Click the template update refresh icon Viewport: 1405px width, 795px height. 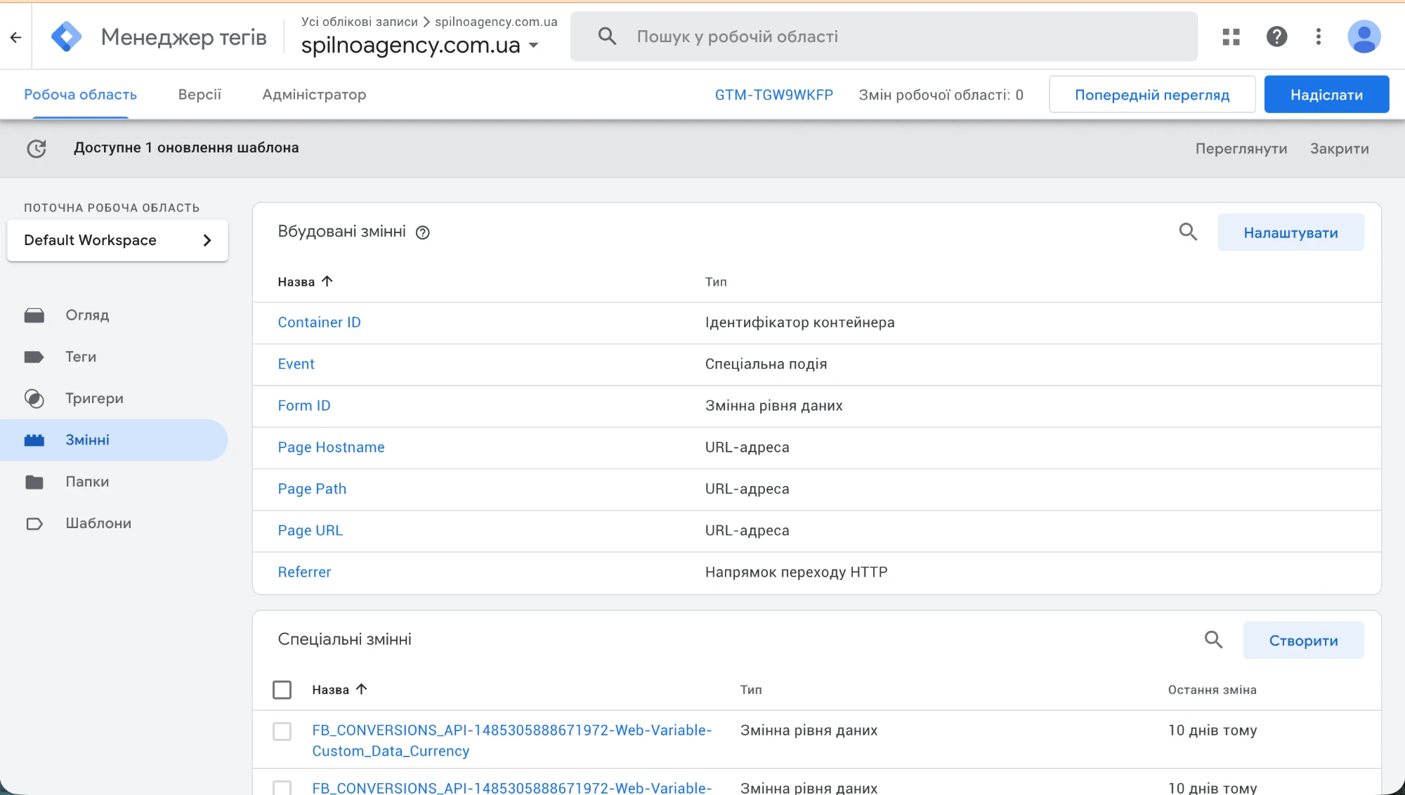click(37, 148)
